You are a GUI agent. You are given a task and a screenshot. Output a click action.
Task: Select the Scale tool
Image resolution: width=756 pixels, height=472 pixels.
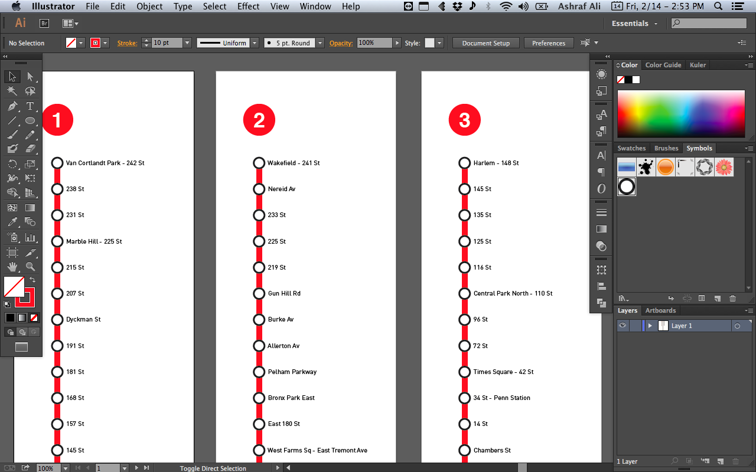(30, 164)
